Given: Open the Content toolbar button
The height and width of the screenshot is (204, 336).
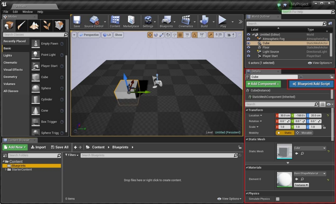Looking at the screenshot, I should point(115,22).
